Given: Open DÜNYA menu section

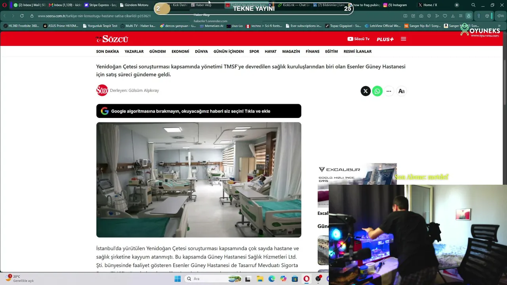Looking at the screenshot, I should 201,51.
